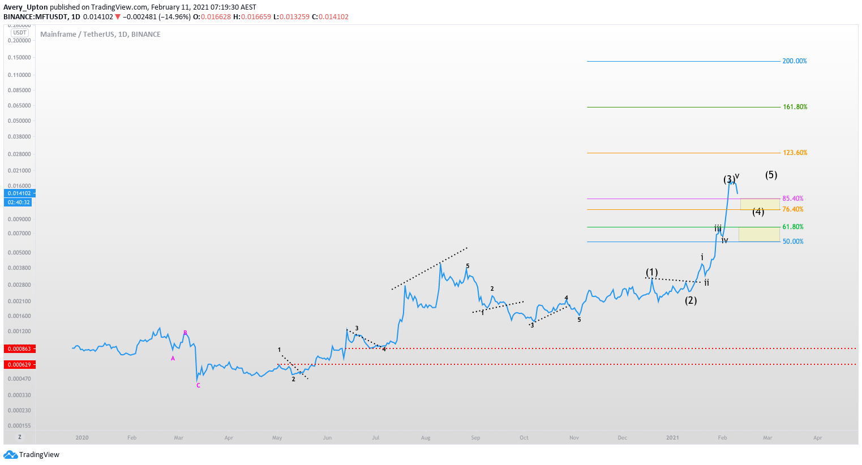Viewport: 862px width, 465px height.
Task: Click the 0.150000 price axis label
Action: pyautogui.click(x=19, y=58)
